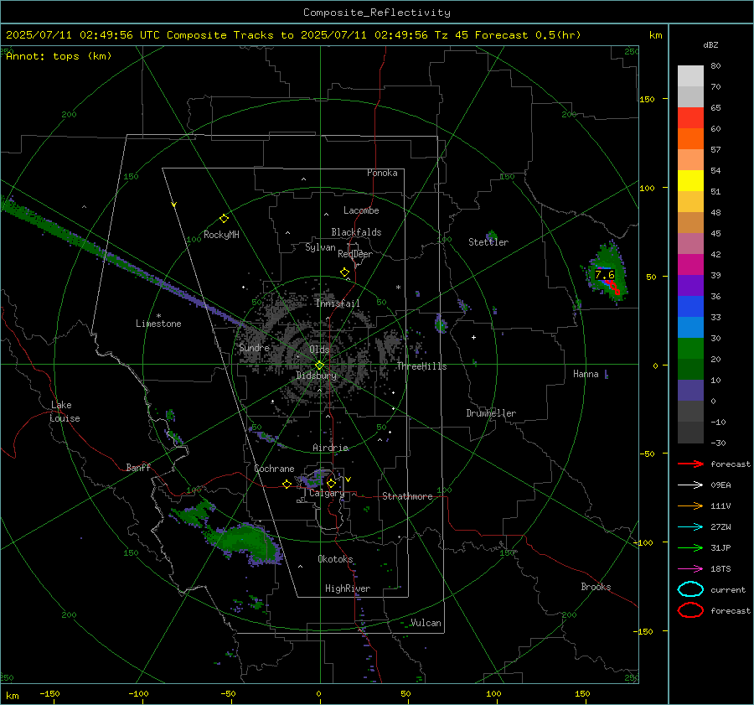Screen dimensions: 754x705
Task: Click the RockyMH text label
Action: [221, 235]
